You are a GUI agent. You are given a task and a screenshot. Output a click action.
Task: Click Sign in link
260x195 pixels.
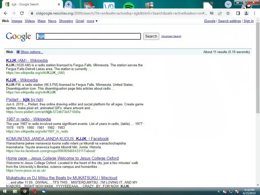pos(248,21)
